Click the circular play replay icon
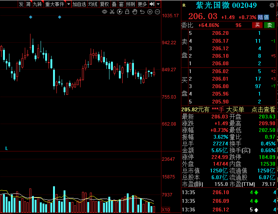This screenshot has height=214, width=278. [x=120, y=12]
